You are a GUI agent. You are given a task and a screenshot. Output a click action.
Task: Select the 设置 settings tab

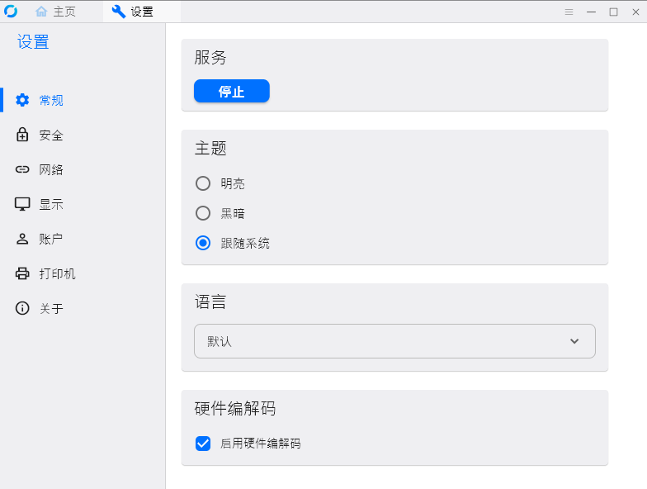[x=134, y=12]
